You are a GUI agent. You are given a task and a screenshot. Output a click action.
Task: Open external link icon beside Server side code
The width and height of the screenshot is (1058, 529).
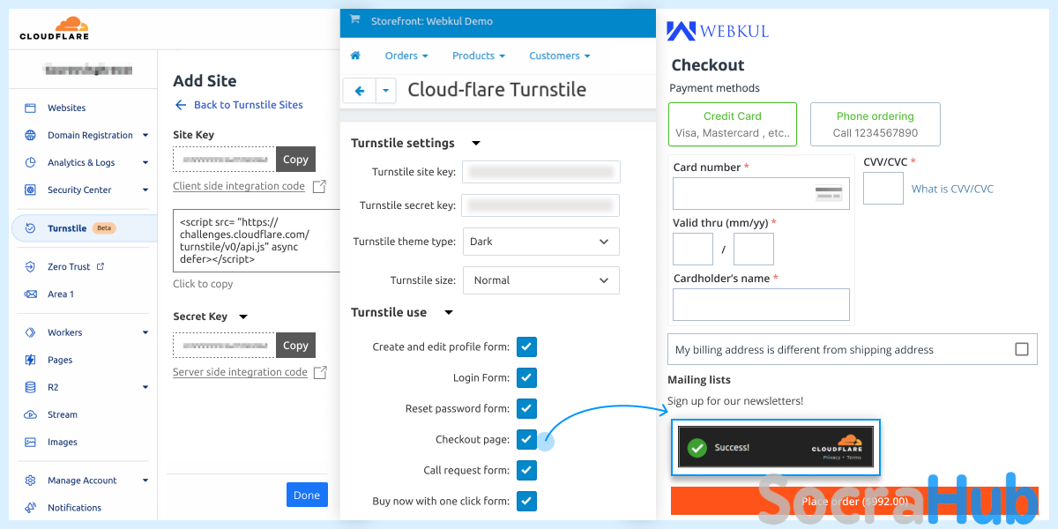[x=321, y=372]
